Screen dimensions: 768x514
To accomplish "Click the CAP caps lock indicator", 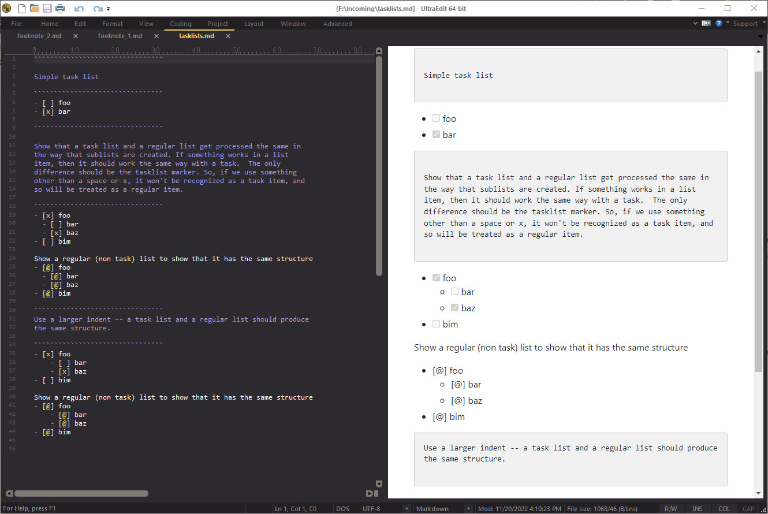I will point(749,509).
